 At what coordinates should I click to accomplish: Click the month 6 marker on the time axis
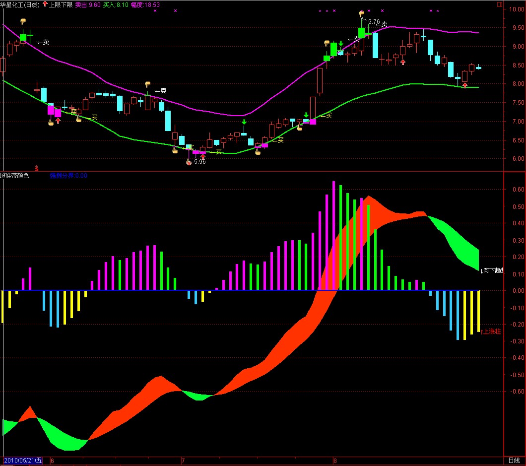[x=52, y=461]
